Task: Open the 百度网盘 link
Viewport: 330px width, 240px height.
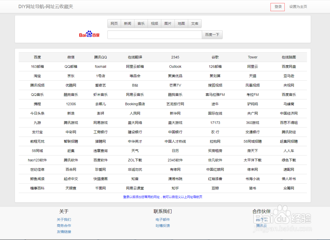Action: tap(289, 67)
